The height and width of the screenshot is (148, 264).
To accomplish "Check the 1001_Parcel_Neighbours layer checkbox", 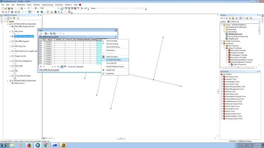I will (x=12, y=61).
